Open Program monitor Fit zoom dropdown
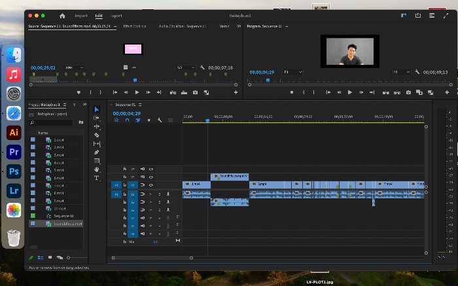458x286 pixels. click(292, 72)
